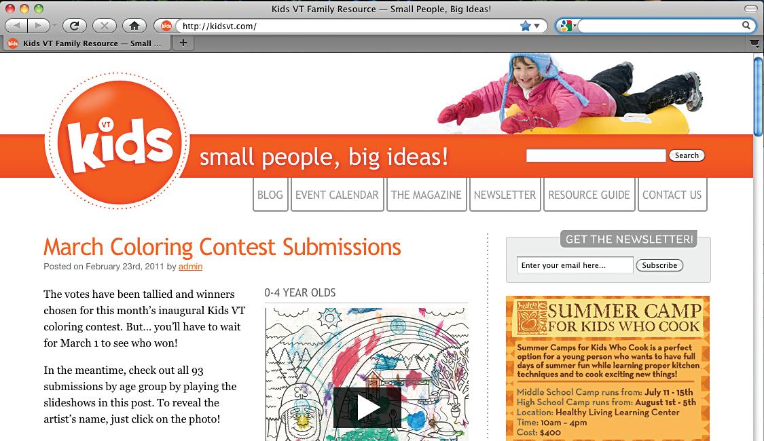Reload the page with the refresh icon

(74, 25)
